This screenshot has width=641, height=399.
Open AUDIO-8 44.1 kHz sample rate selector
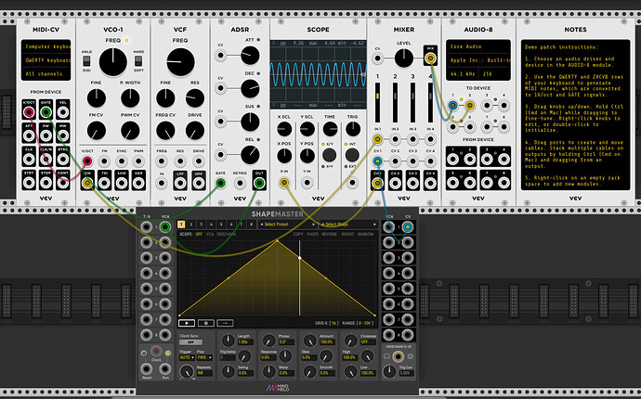[464, 74]
